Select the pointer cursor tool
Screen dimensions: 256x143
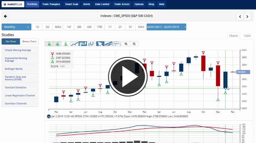[100, 44]
